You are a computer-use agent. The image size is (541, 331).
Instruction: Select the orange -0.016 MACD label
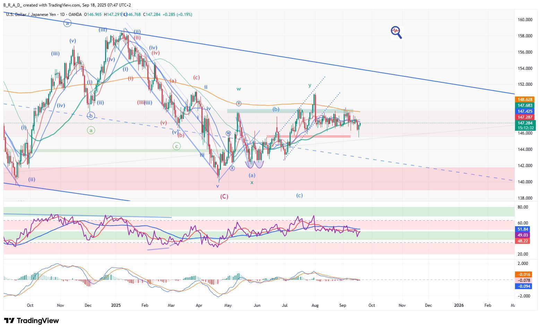[524, 275]
